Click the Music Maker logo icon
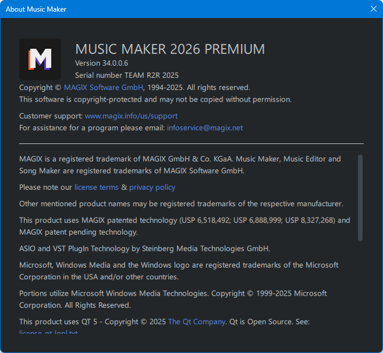 point(40,59)
